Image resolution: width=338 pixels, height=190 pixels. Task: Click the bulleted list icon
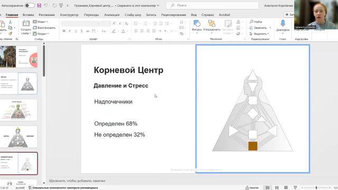(136, 23)
